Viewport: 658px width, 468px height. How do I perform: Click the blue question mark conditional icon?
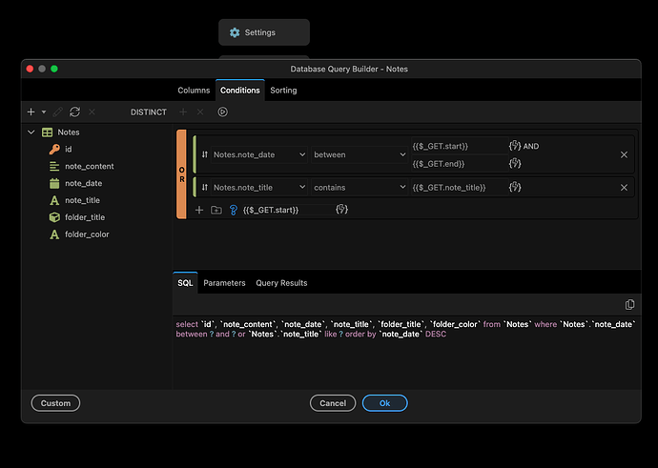coord(233,210)
